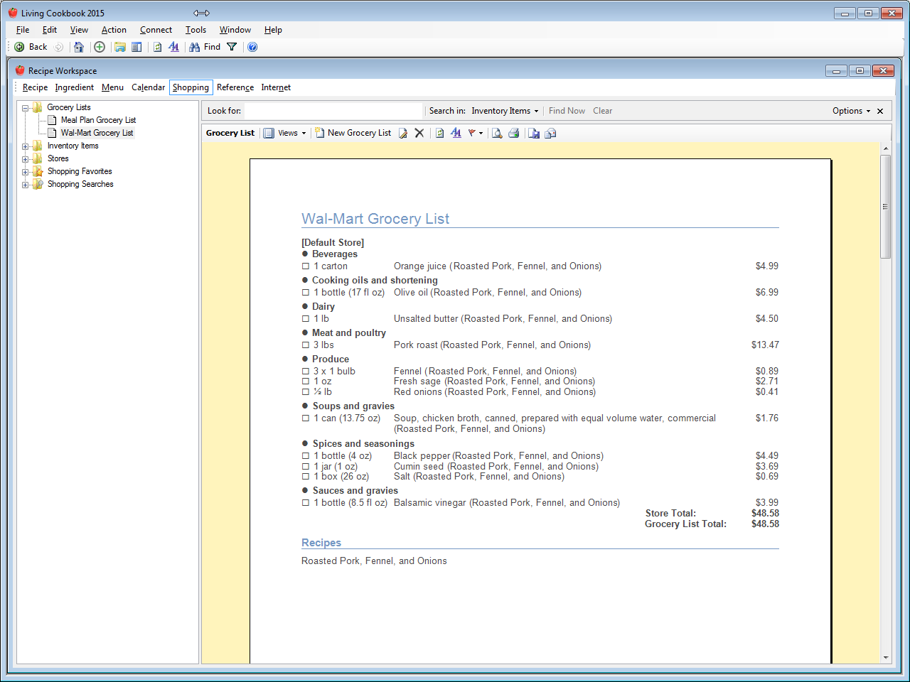Screen dimensions: 910x682
Task: Click the document vertical scrollbar thumb
Action: coord(886,207)
